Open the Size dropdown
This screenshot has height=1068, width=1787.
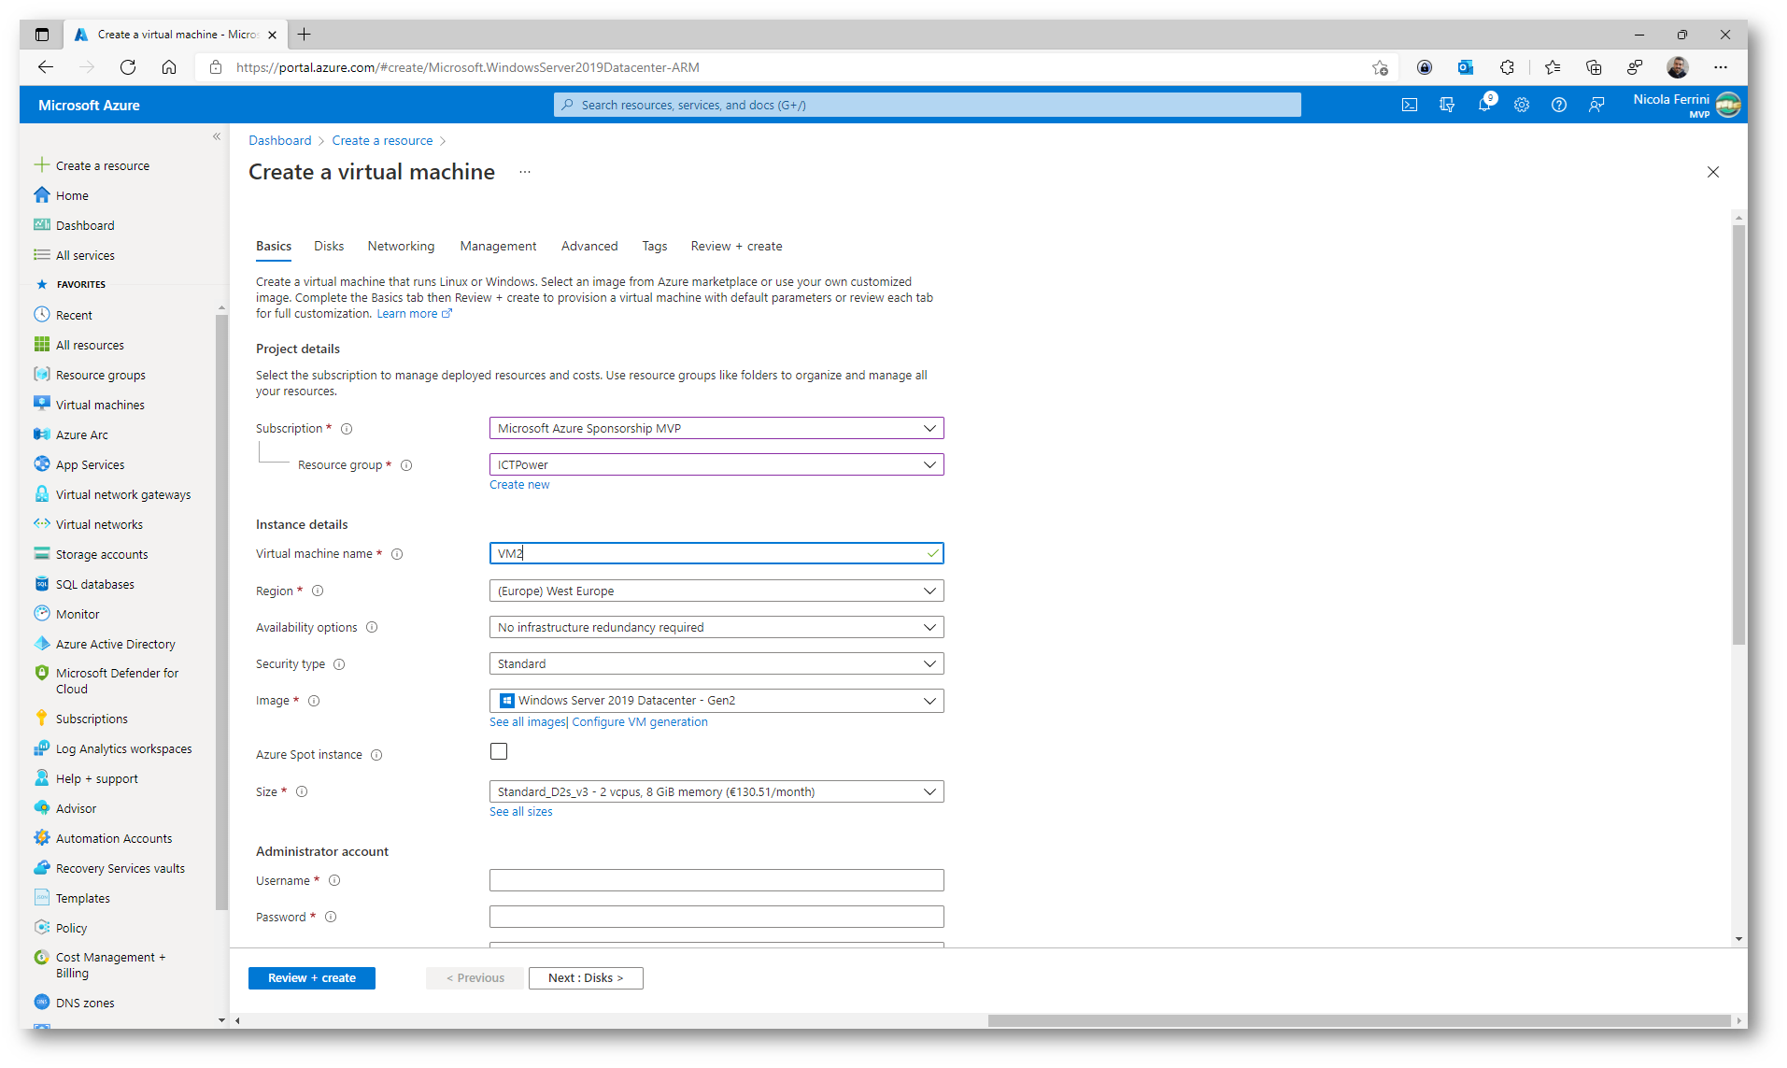coord(716,791)
